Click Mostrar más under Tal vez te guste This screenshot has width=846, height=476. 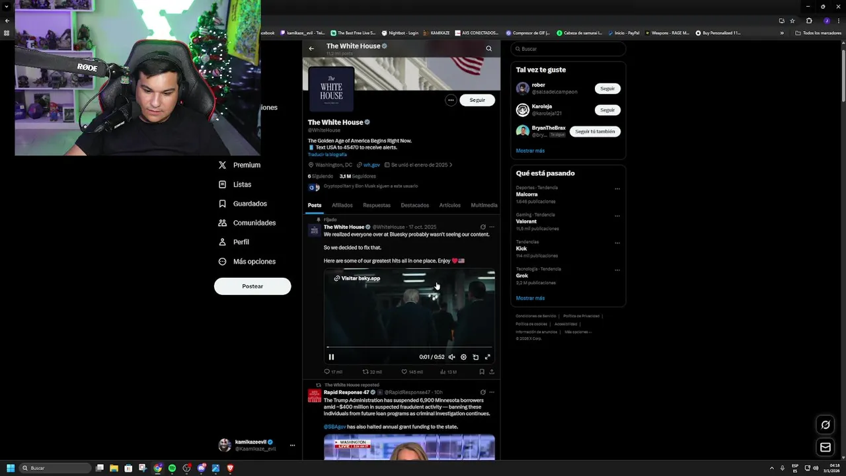(x=530, y=151)
